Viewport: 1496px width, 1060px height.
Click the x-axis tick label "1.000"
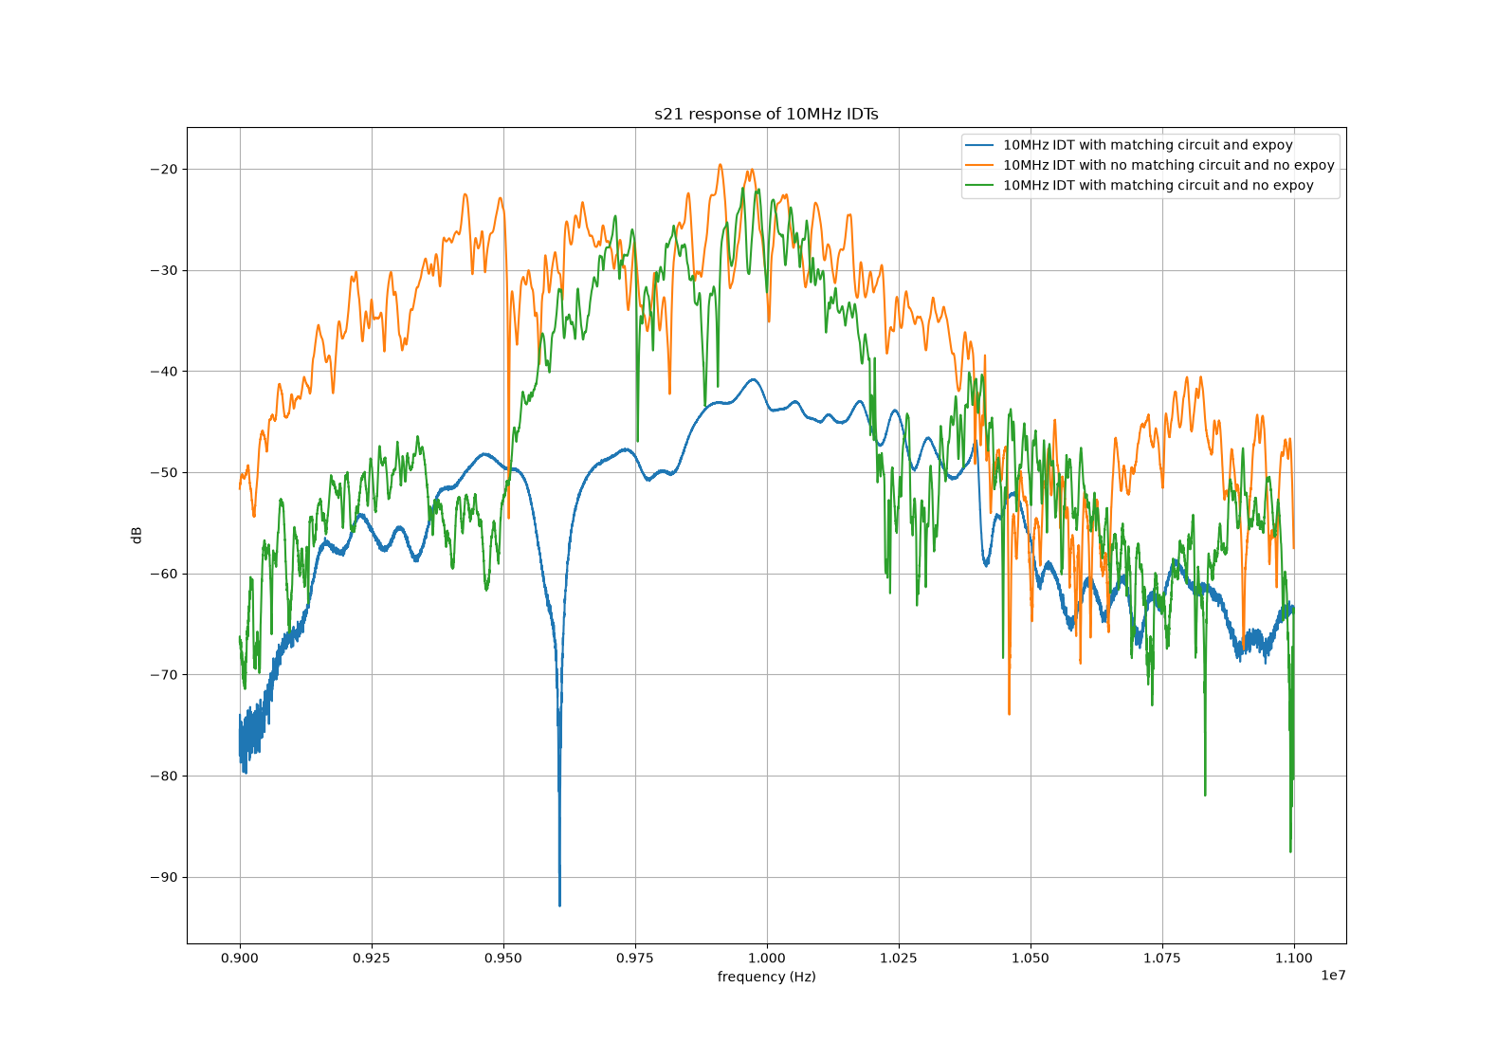point(767,958)
